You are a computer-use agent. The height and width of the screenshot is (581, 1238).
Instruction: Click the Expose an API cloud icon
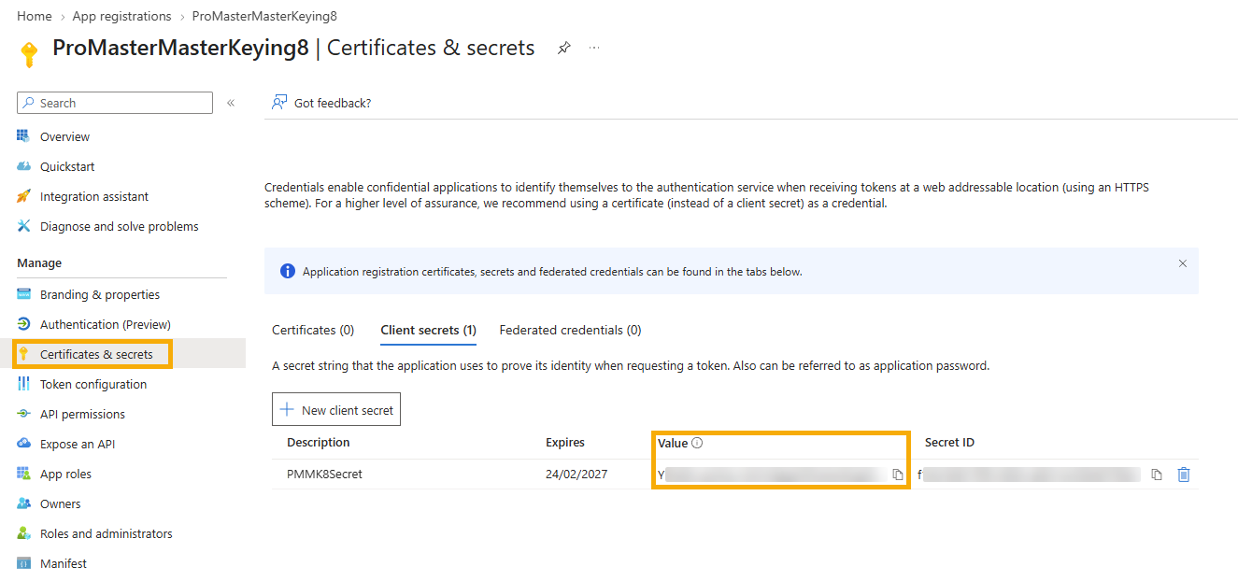23,444
